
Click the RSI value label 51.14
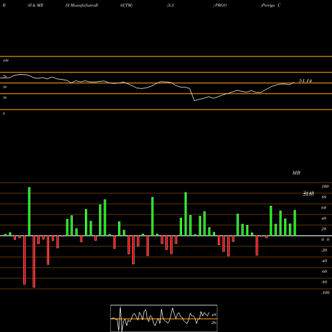[x=305, y=81]
